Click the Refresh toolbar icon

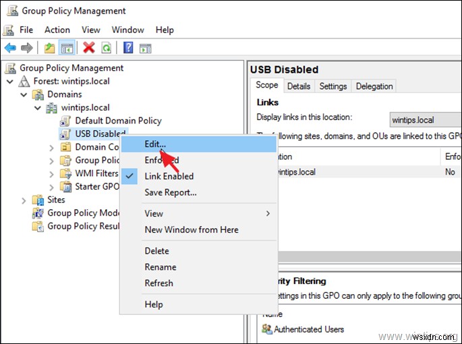tap(106, 48)
